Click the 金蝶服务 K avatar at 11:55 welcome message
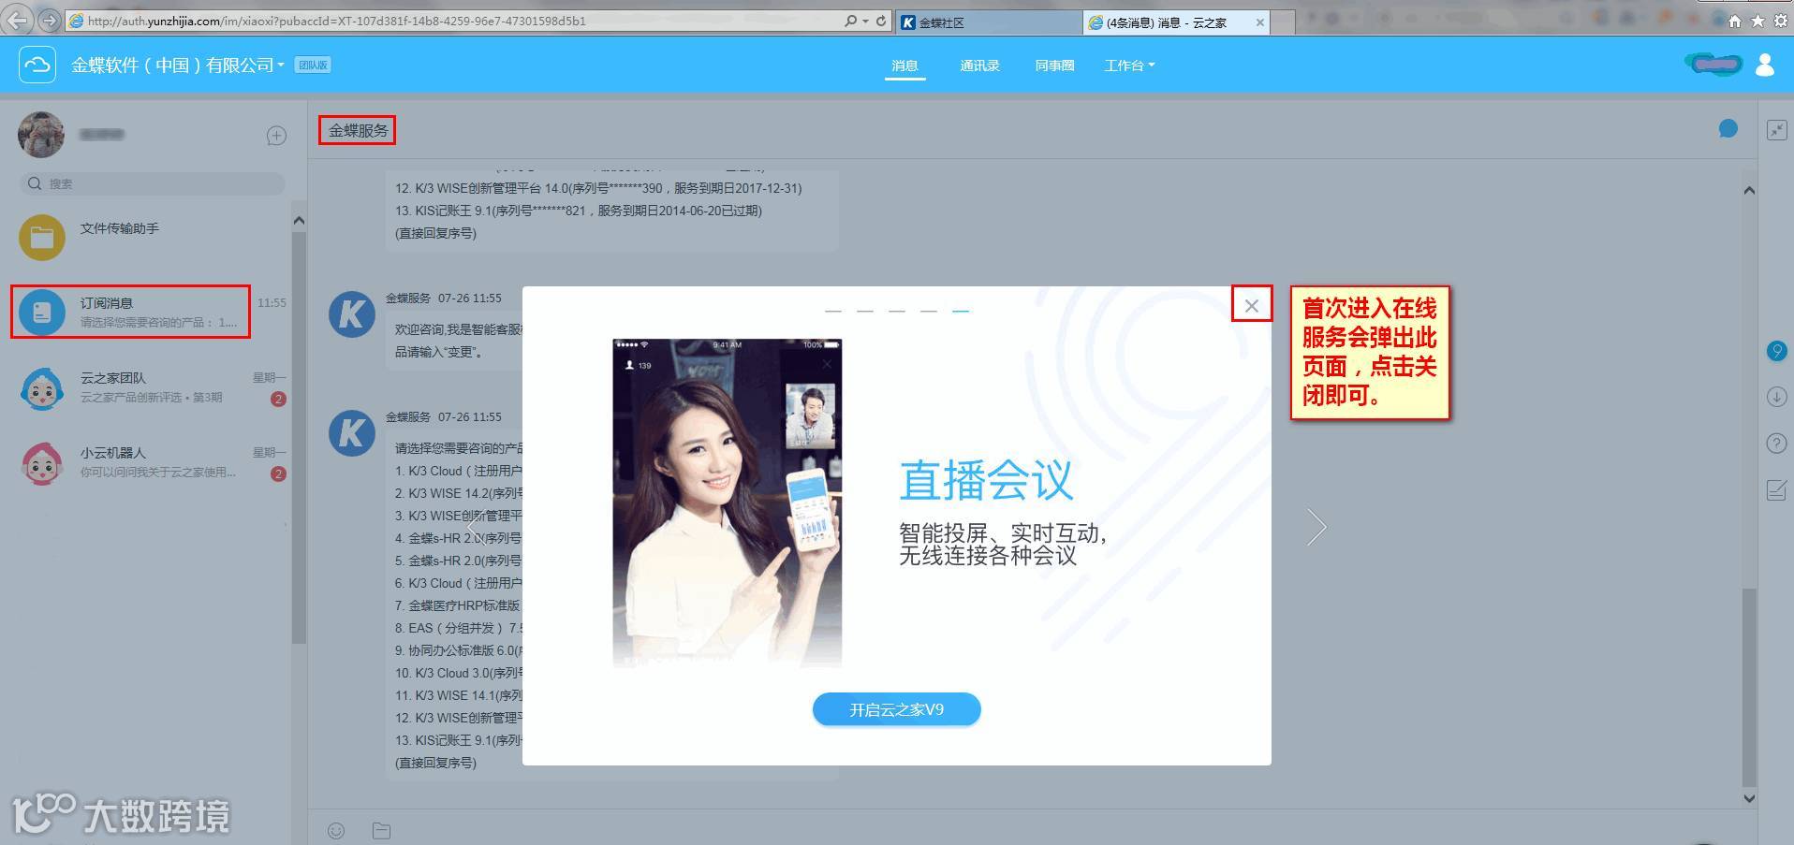 pyautogui.click(x=352, y=313)
